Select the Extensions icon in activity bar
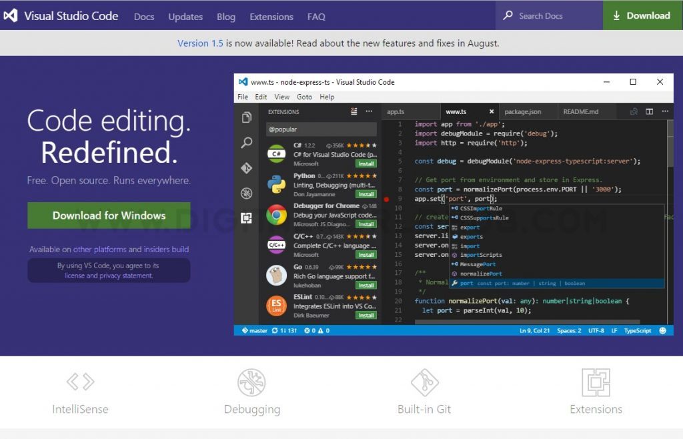The image size is (683, 439). coord(247,218)
